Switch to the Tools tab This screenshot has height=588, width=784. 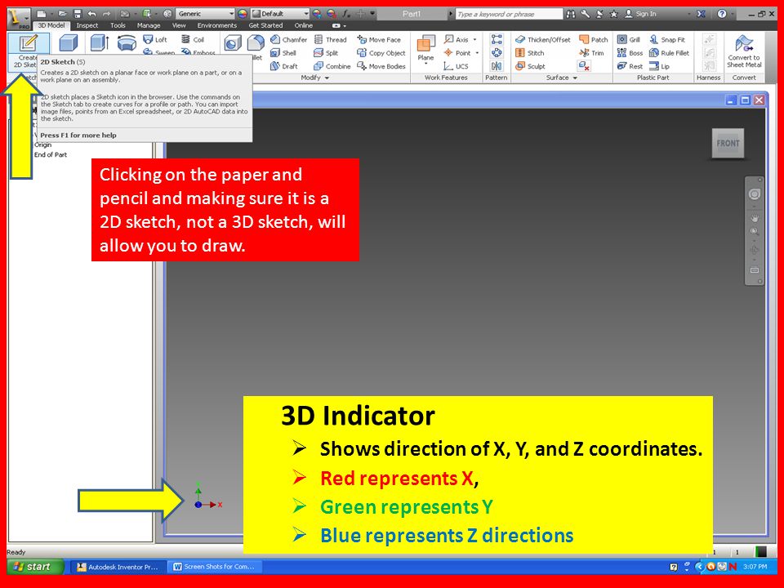pos(118,25)
